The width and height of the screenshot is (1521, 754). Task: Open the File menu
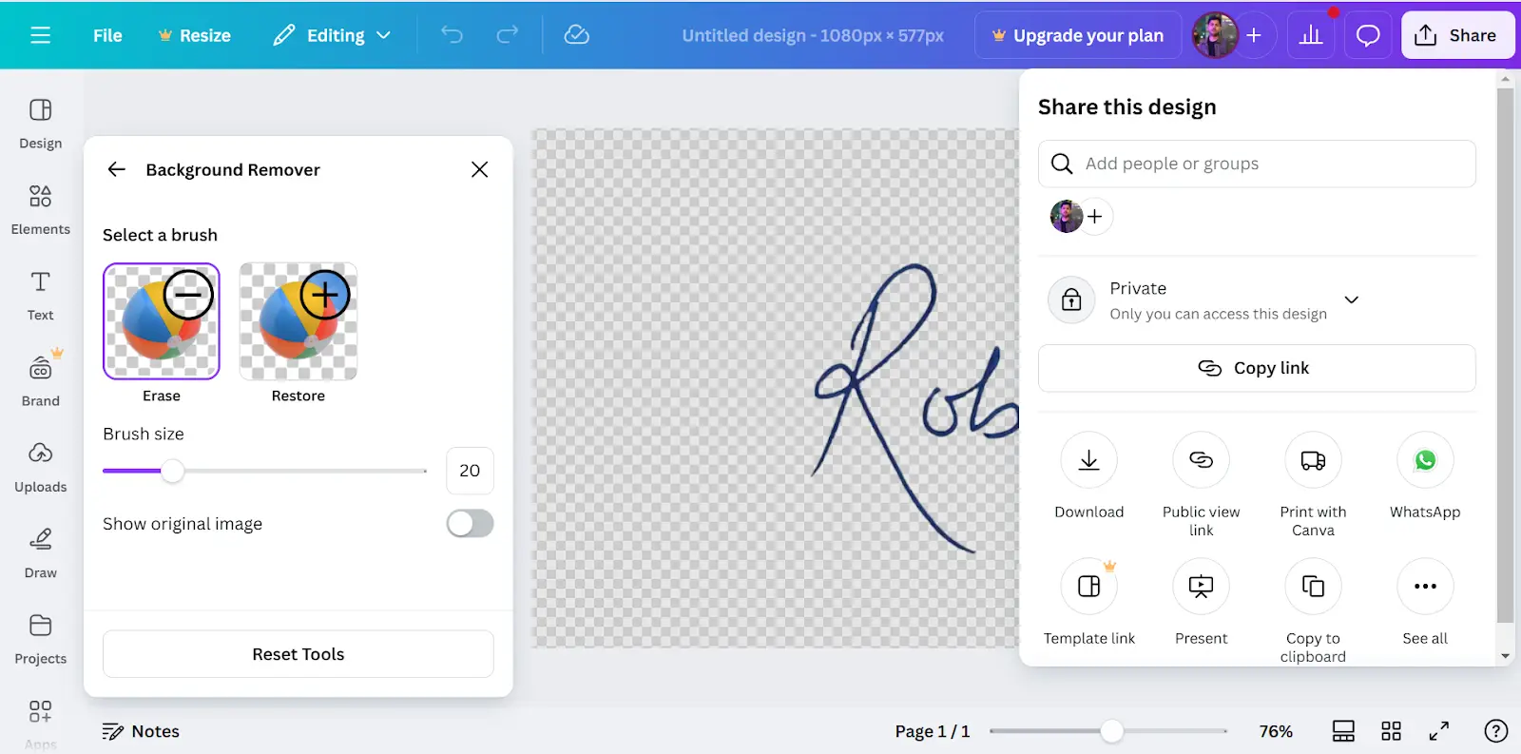pyautogui.click(x=107, y=35)
